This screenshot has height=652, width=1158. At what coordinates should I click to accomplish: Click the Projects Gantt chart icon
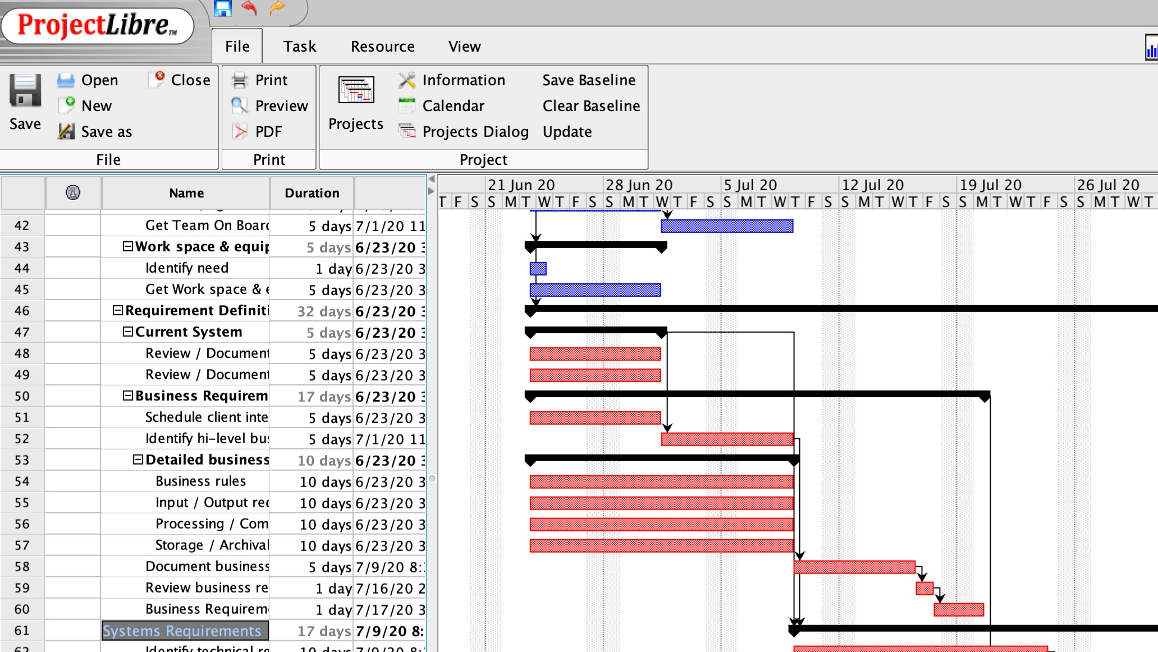(x=356, y=91)
